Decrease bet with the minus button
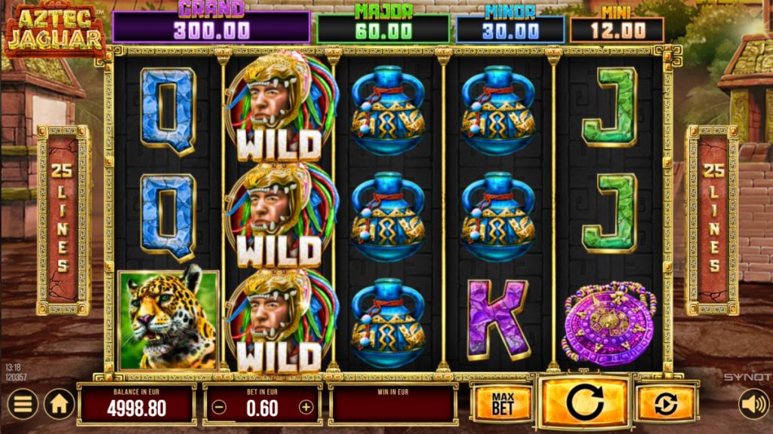This screenshot has height=434, width=773. pos(220,408)
